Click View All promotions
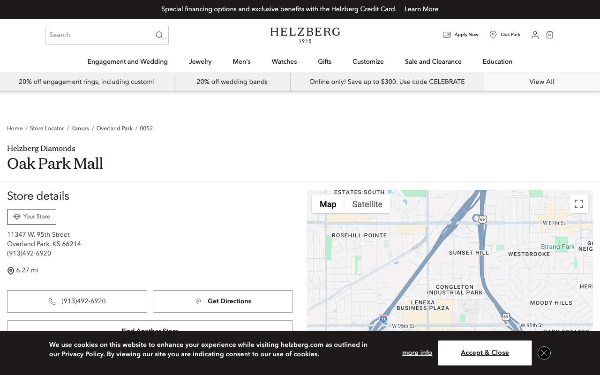Image resolution: width=600 pixels, height=375 pixels. (x=542, y=82)
